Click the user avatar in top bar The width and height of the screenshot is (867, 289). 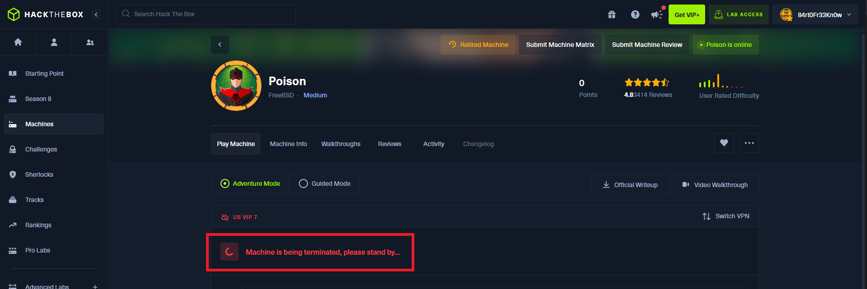click(x=786, y=15)
